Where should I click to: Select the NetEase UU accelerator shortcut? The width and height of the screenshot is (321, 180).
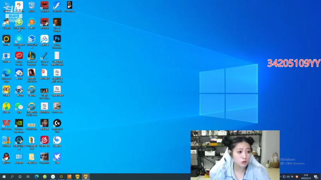pos(19,143)
